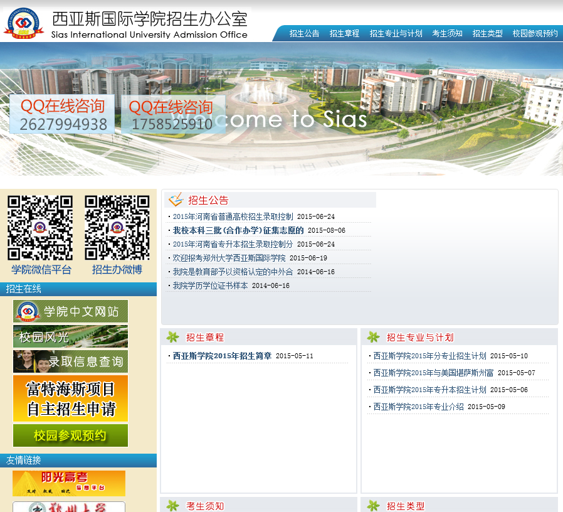Click the 学院微信平台 label
Screen dimensions: 563x512
click(41, 269)
